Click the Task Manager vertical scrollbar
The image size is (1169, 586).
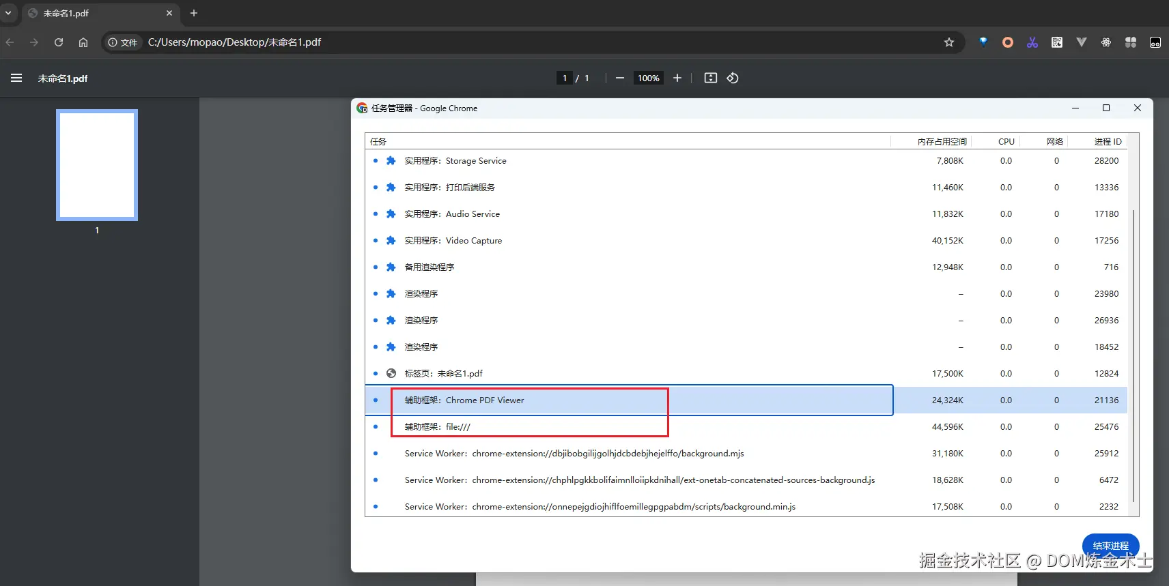[x=1133, y=356]
